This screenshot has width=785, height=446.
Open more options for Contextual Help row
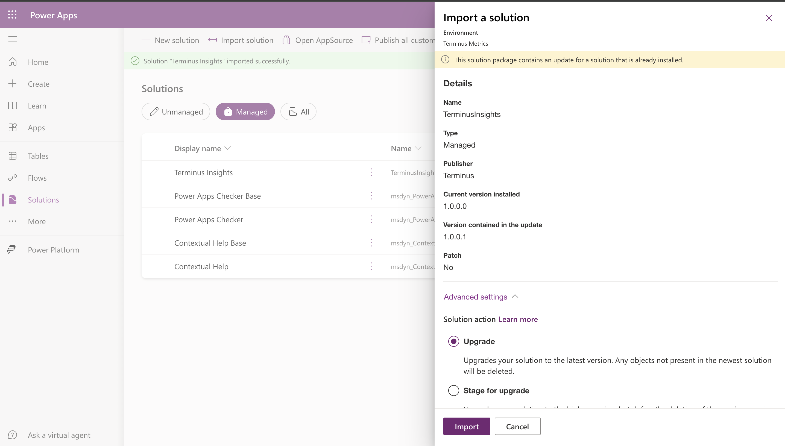371,266
